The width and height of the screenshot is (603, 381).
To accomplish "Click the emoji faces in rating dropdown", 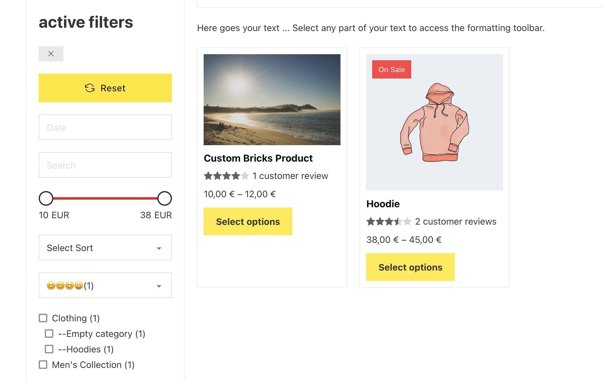I will coord(65,285).
